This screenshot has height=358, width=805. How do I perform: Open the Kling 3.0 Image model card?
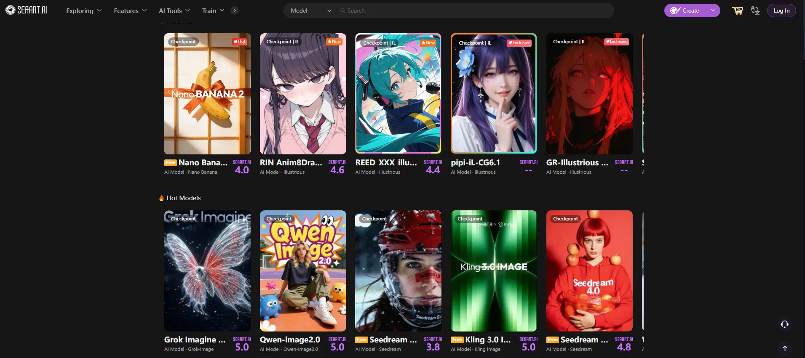coord(494,271)
